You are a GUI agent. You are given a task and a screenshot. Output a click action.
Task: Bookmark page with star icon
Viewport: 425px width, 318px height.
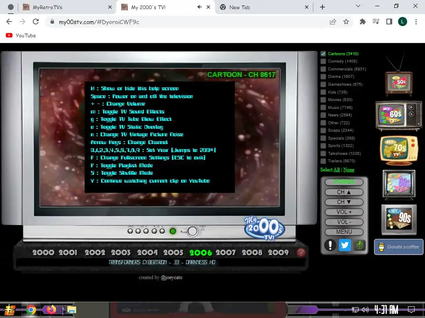(x=346, y=22)
